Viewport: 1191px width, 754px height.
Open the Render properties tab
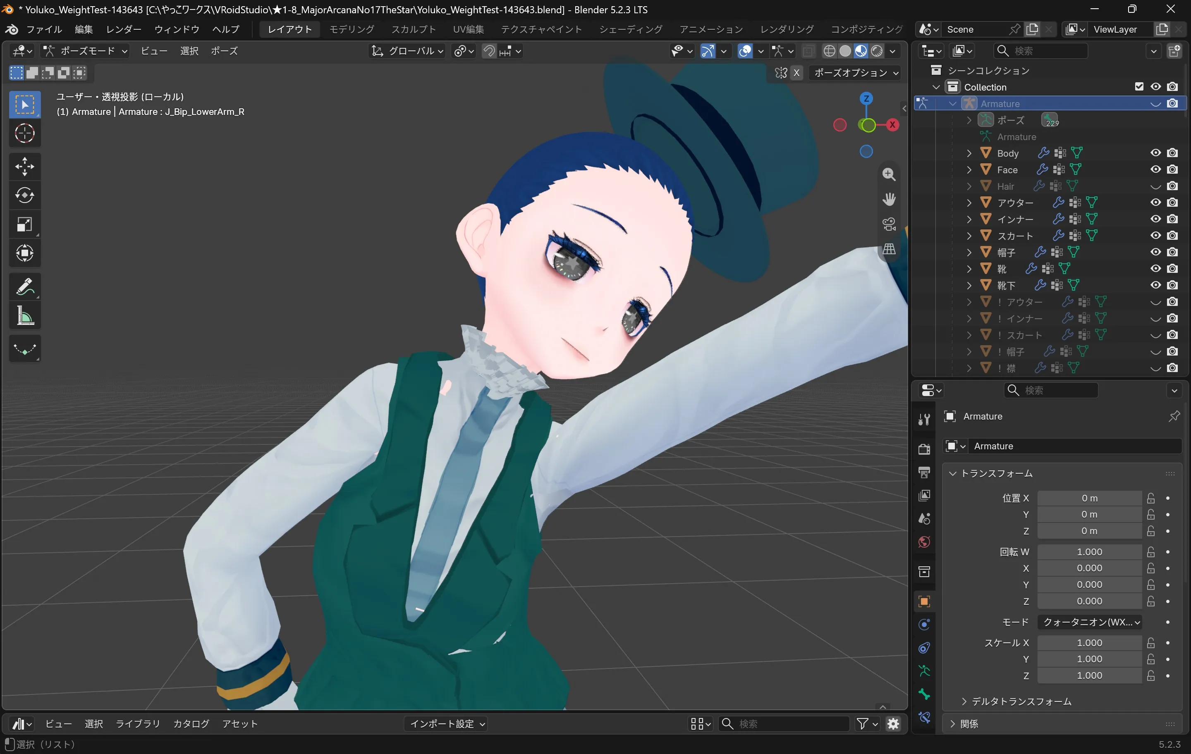[x=924, y=449]
